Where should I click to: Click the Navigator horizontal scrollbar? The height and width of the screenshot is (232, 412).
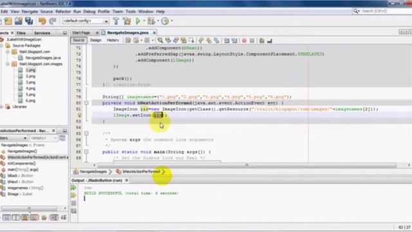pos(29,208)
